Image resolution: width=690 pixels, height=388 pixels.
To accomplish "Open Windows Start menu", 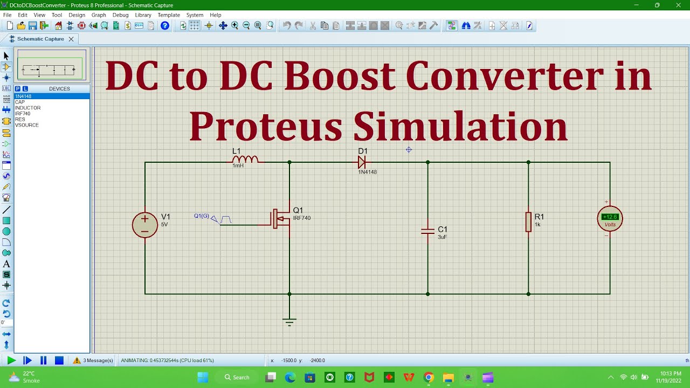I will pos(203,377).
